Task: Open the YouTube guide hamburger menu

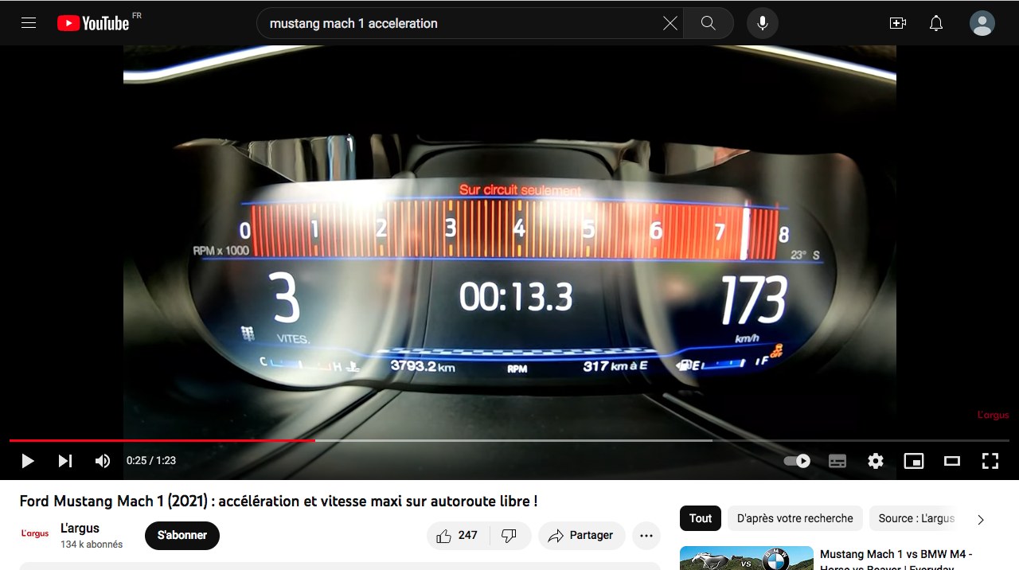Action: coord(29,23)
